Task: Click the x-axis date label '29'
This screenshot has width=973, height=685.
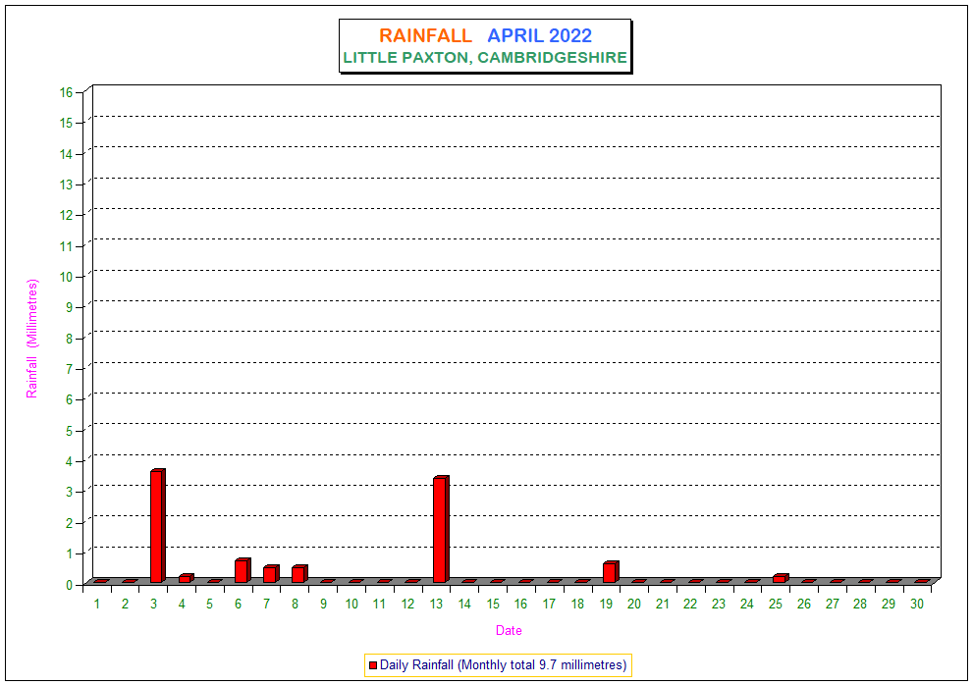Action: point(889,605)
